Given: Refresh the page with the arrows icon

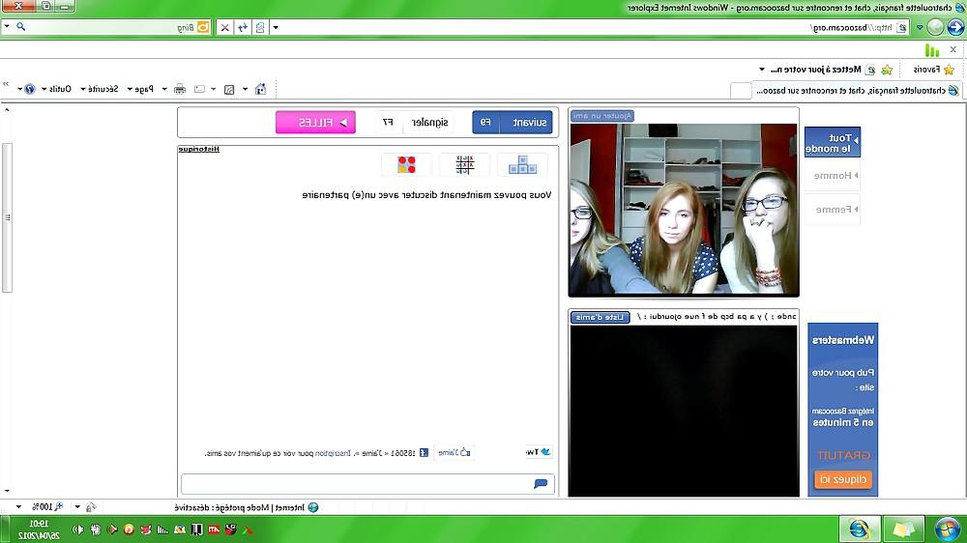Looking at the screenshot, I should tap(243, 27).
